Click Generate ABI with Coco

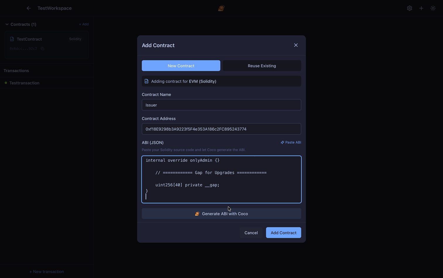coord(221,214)
